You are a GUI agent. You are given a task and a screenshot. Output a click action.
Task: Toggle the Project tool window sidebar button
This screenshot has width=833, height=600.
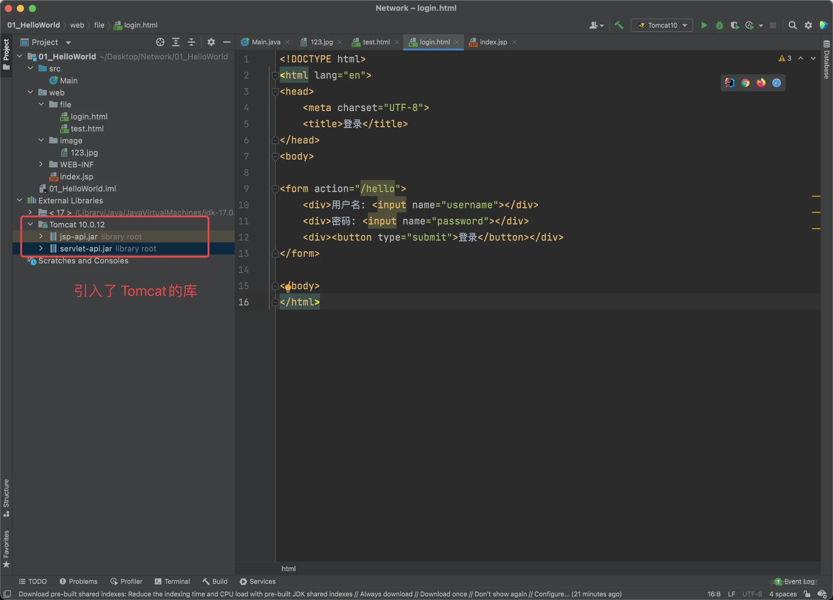(x=6, y=54)
